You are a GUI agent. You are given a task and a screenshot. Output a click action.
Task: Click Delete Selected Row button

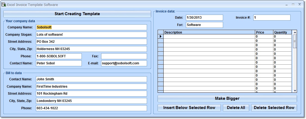point(274,108)
